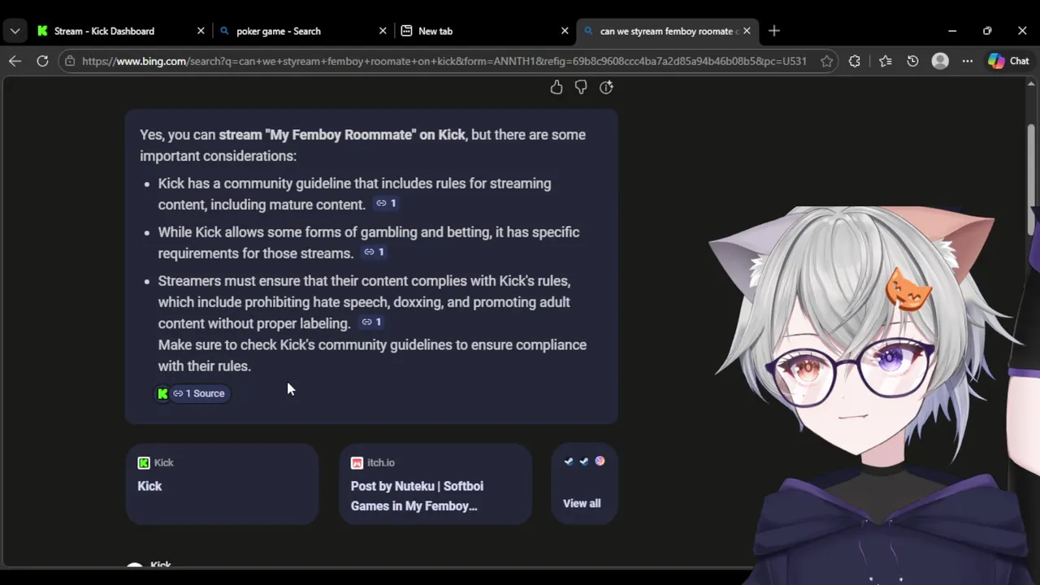Open browser Extensions menu
Viewport: 1040px width, 585px height.
click(854, 61)
